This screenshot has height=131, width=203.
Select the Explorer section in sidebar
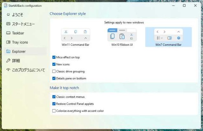(25, 51)
